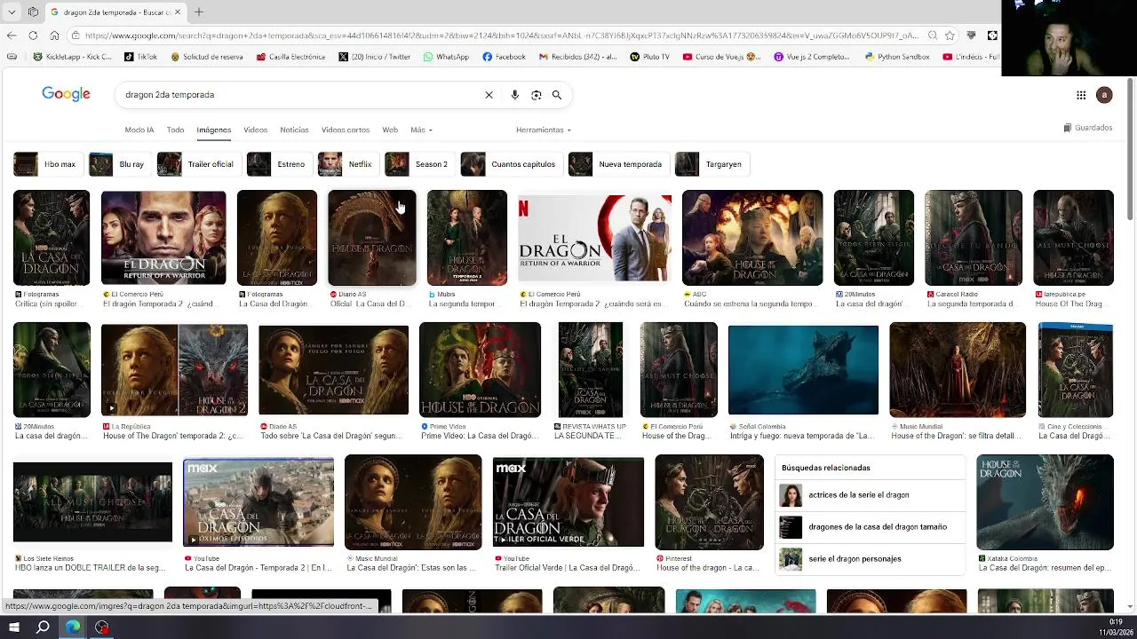The height and width of the screenshot is (639, 1137).
Task: Open Python Sandbox bookmark
Action: [896, 57]
